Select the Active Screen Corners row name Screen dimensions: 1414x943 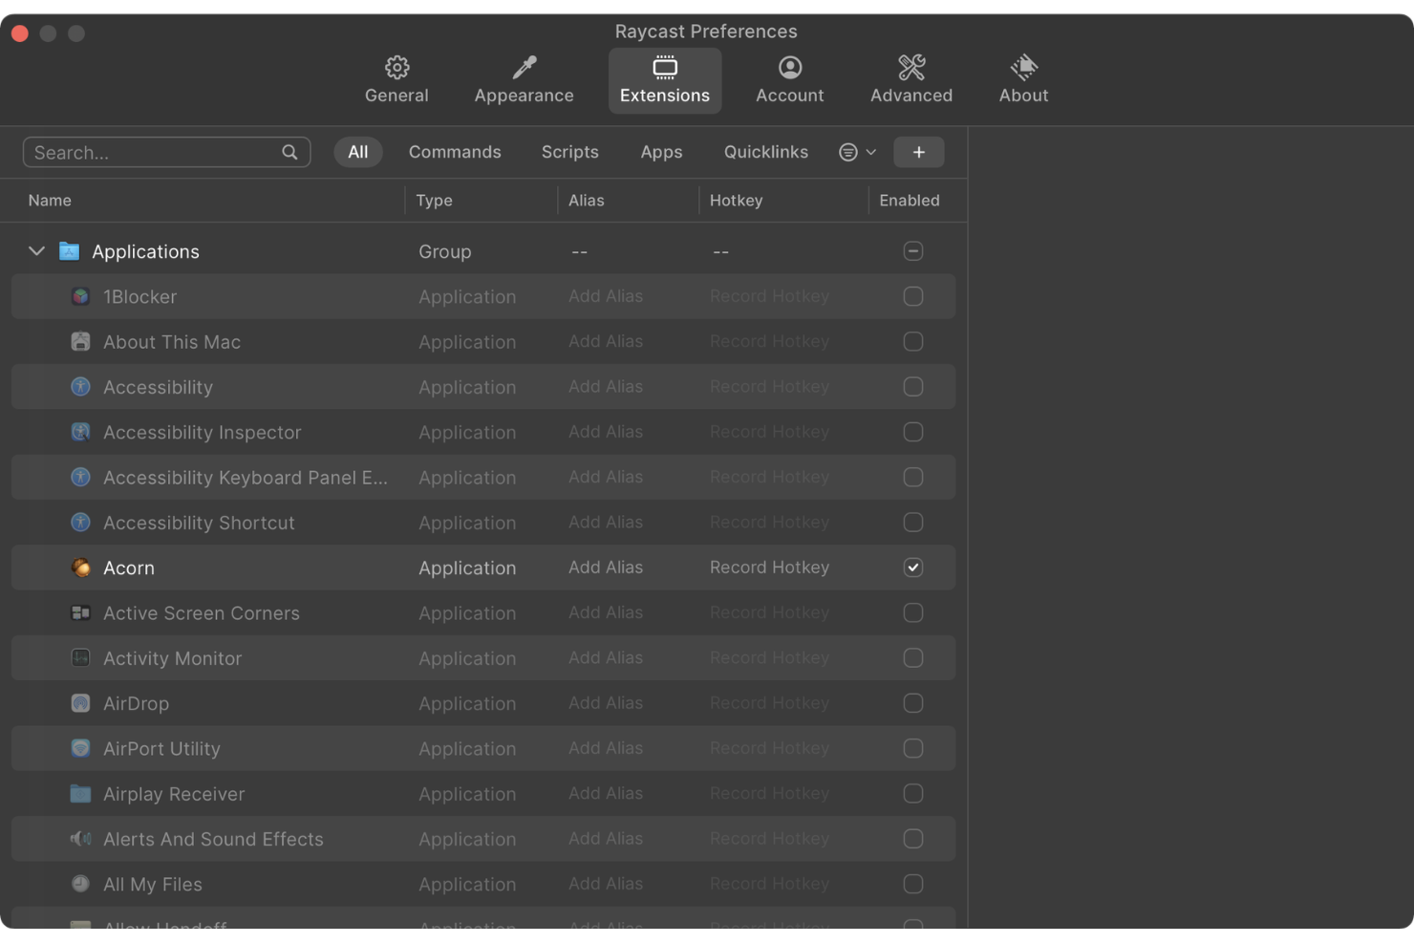tap(202, 612)
